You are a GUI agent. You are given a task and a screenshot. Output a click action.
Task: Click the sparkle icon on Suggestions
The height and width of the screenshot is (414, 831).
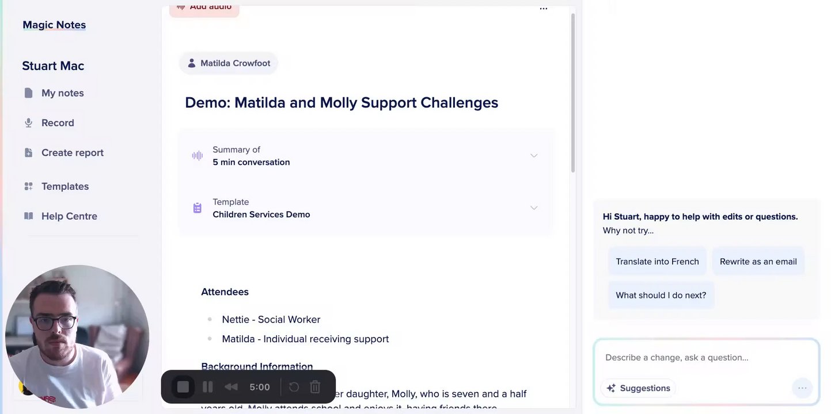tap(611, 388)
